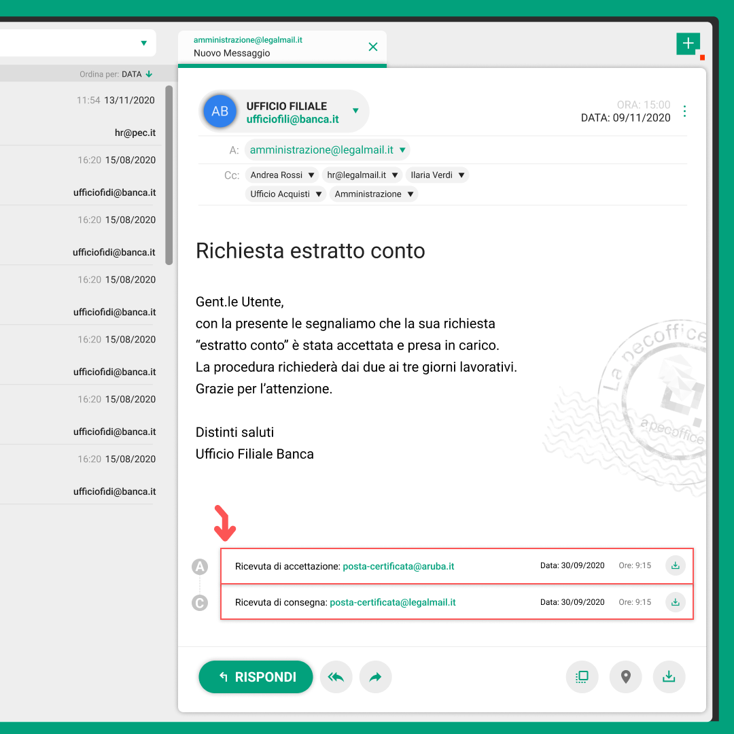Viewport: 734px width, 734px height.
Task: Click the DATA: 09/11/2020 text
Action: 625,118
